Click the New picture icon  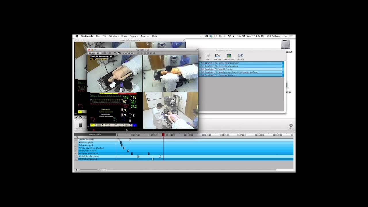(x=229, y=55)
